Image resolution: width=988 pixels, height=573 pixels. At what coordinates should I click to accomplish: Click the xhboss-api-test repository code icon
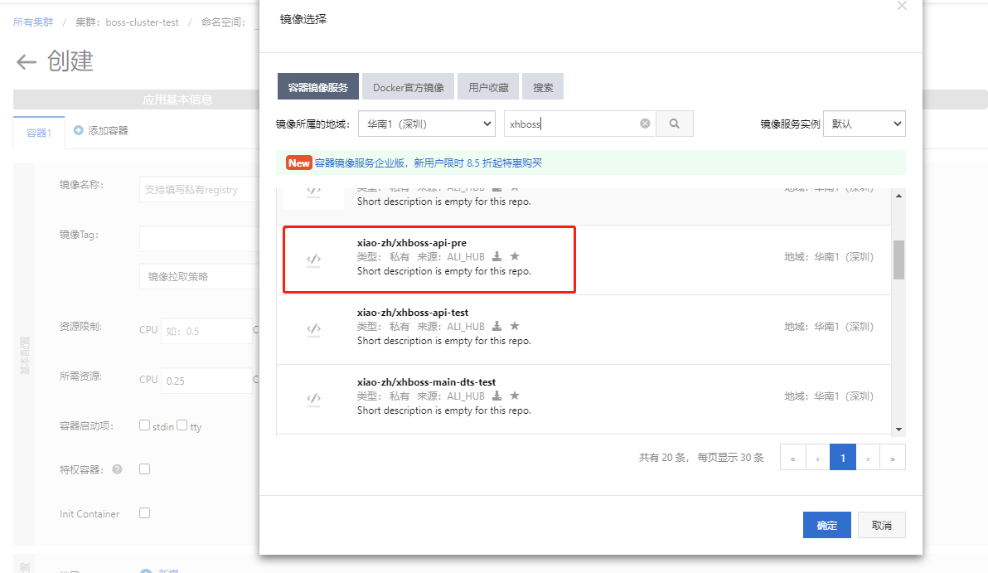click(314, 328)
